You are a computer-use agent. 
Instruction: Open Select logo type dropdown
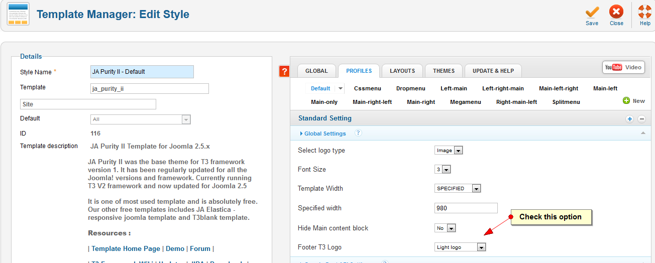click(449, 150)
